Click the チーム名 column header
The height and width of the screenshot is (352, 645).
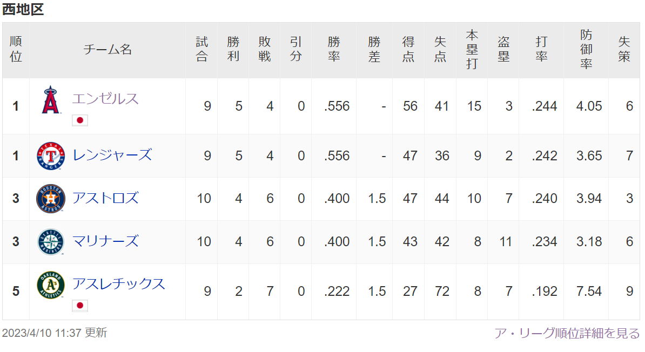[x=107, y=49]
